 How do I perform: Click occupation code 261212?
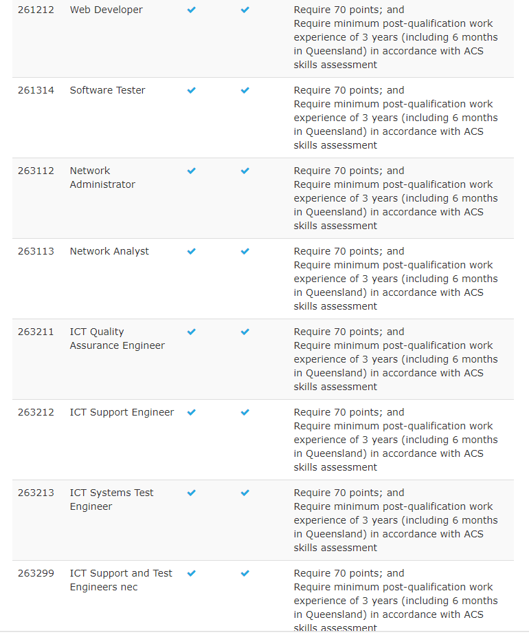coord(36,10)
